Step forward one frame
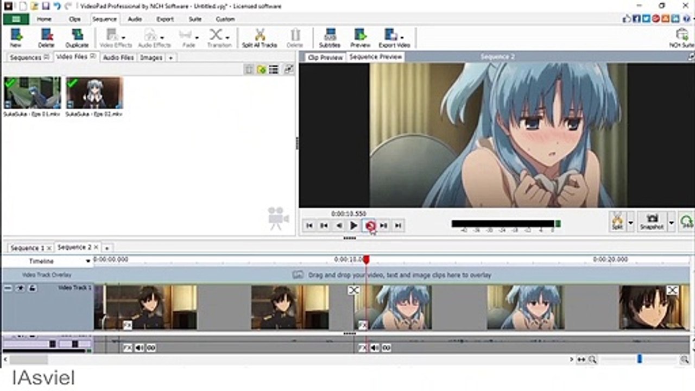 383,225
